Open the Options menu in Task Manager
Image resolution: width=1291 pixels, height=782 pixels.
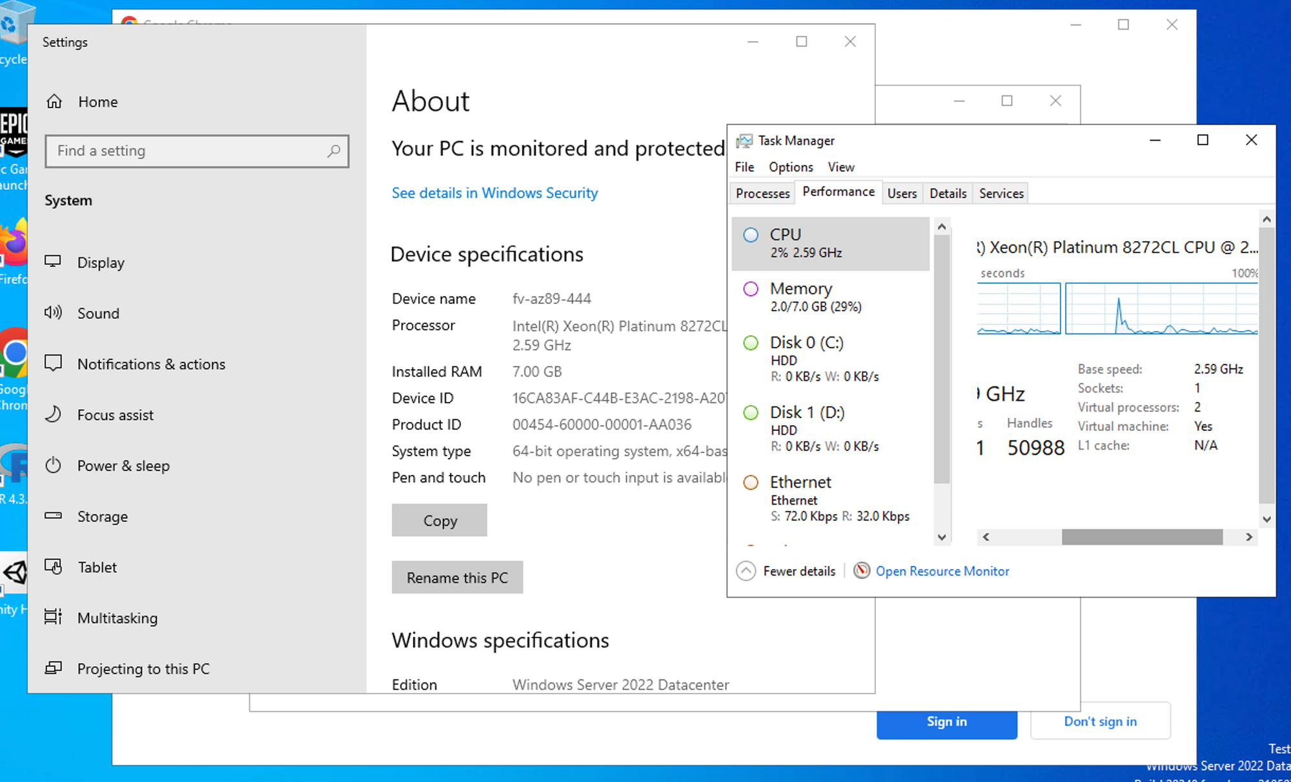[x=791, y=167]
